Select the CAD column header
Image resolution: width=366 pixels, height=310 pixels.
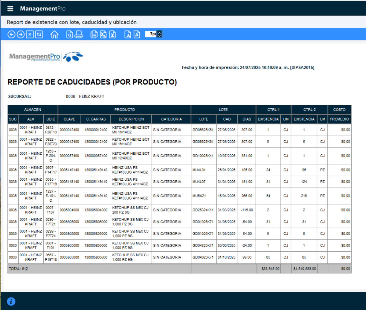coord(227,119)
